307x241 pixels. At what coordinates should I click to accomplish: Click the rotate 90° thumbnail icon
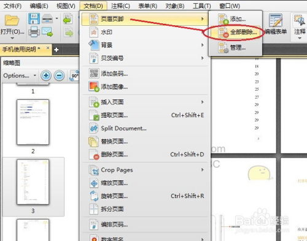tap(74, 75)
